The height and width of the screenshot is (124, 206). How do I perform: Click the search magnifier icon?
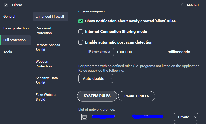tap(183, 5)
